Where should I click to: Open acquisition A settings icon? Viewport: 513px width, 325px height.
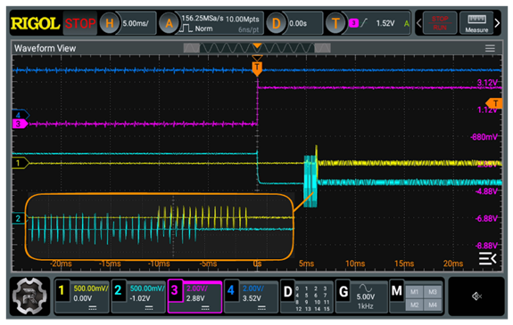point(169,23)
